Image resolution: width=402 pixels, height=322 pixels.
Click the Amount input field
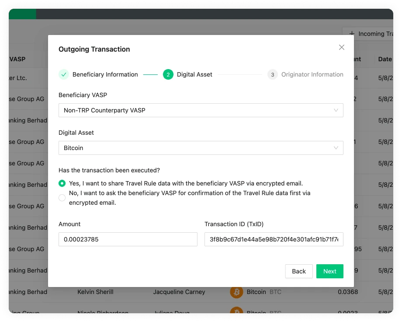[x=128, y=239]
